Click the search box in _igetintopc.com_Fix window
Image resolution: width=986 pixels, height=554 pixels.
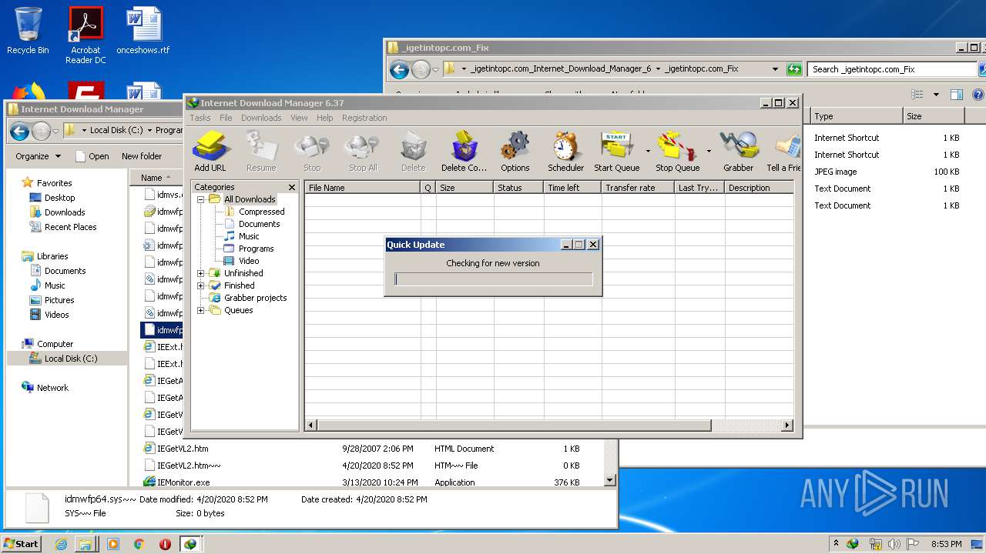pos(891,69)
